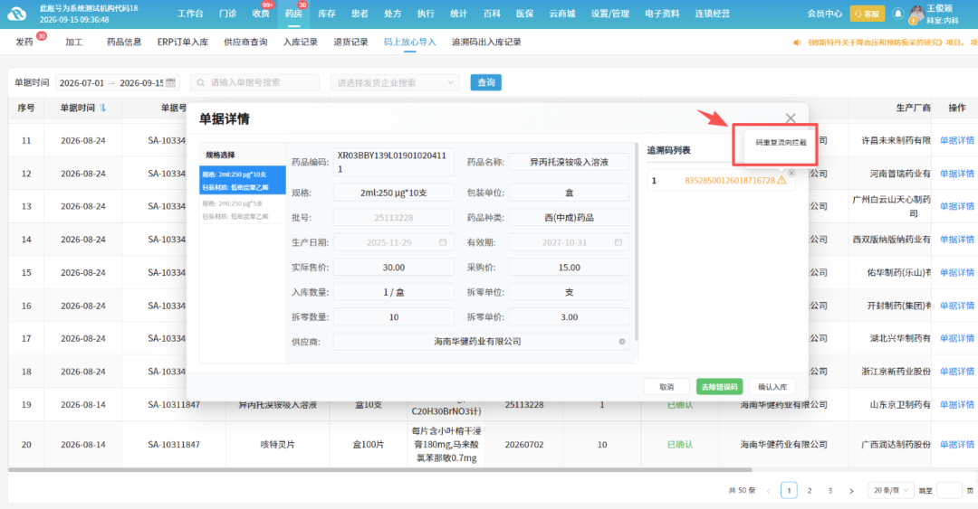Go to previous page arrow in pagination
978x509 pixels.
tap(768, 491)
